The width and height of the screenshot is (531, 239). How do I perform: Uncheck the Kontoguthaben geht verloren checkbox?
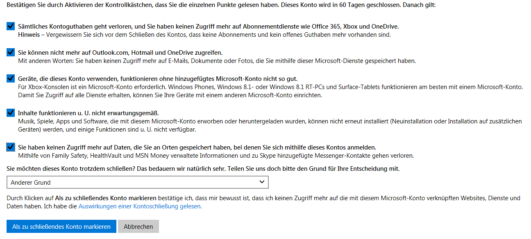tap(11, 26)
